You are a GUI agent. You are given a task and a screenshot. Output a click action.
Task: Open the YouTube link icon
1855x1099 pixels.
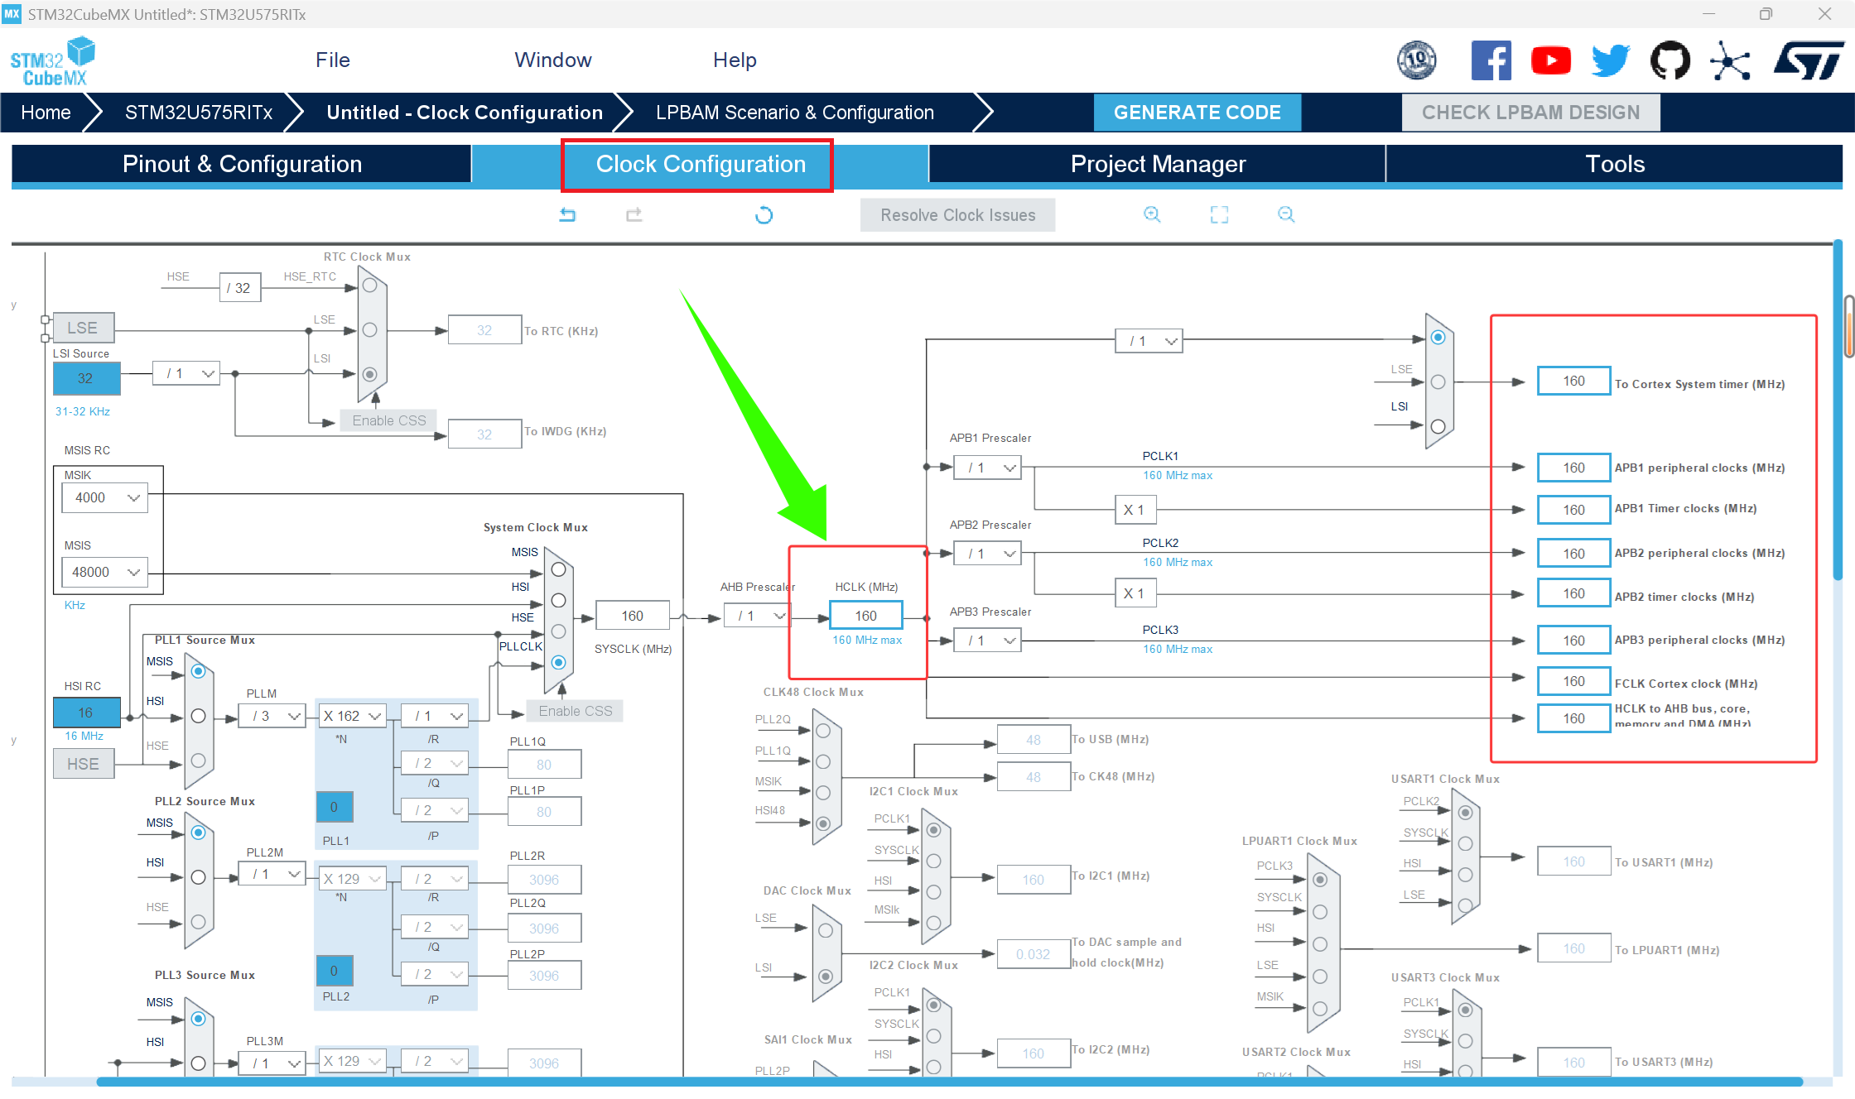[x=1551, y=60]
